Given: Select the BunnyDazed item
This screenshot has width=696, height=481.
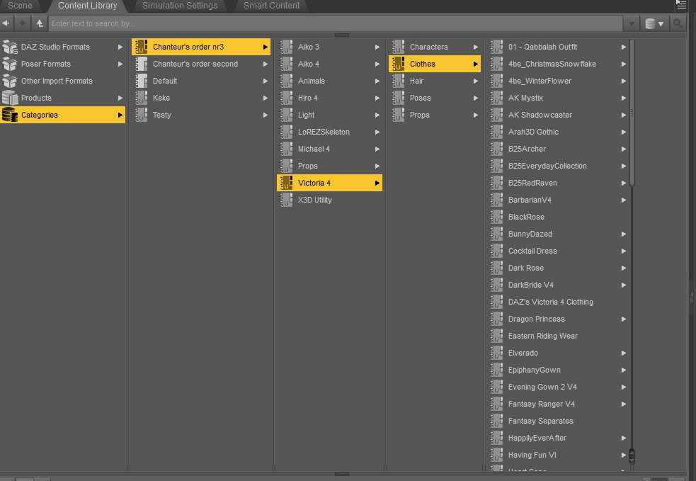Looking at the screenshot, I should click(x=558, y=234).
